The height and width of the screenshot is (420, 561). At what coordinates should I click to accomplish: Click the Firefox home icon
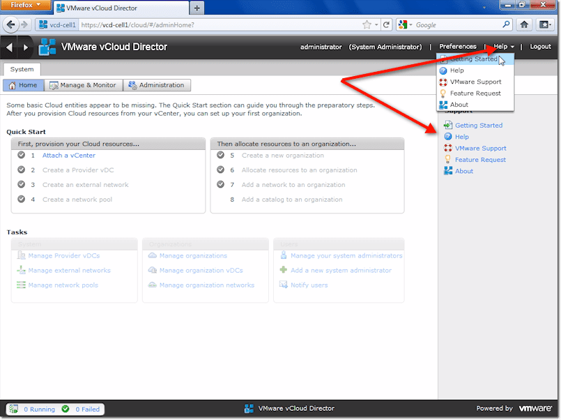(524, 24)
